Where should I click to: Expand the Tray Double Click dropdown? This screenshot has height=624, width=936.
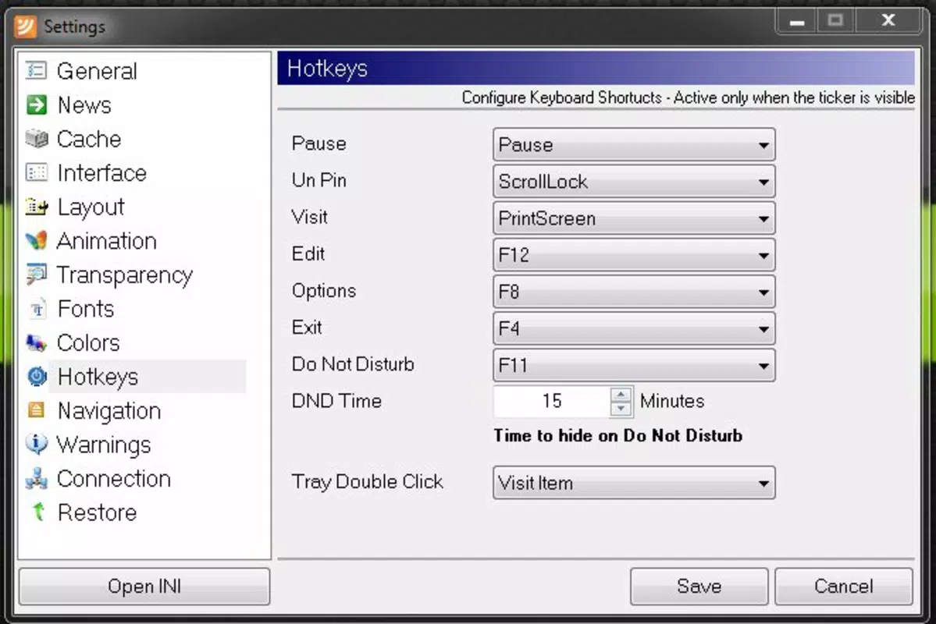click(x=634, y=483)
